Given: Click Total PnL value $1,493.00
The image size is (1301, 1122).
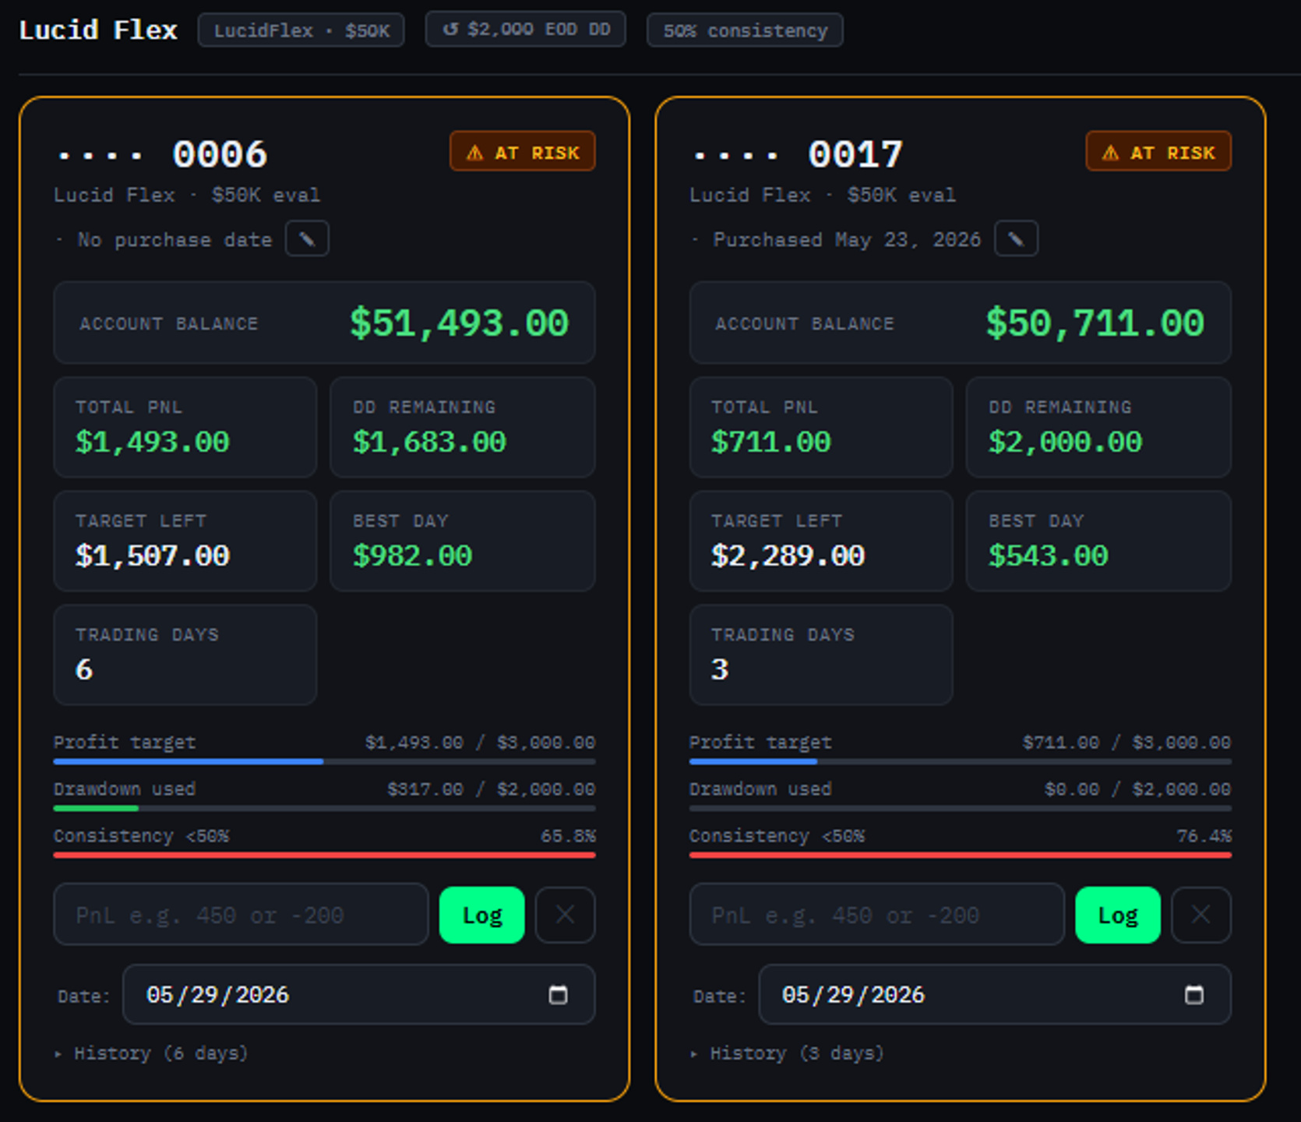Looking at the screenshot, I should 153,443.
